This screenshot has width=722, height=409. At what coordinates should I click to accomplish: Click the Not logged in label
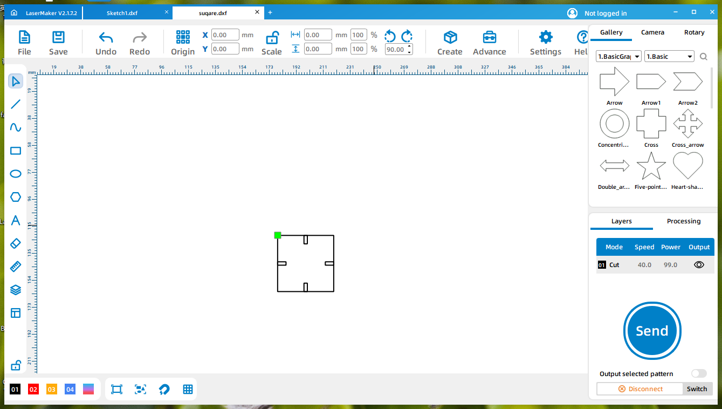point(606,13)
